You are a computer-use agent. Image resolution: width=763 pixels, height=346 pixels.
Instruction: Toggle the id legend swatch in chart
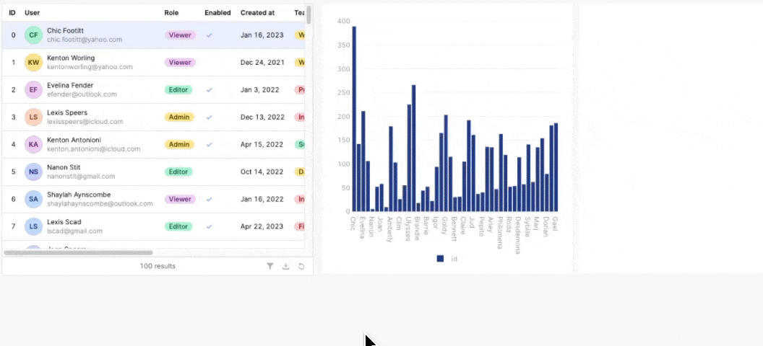tap(440, 258)
